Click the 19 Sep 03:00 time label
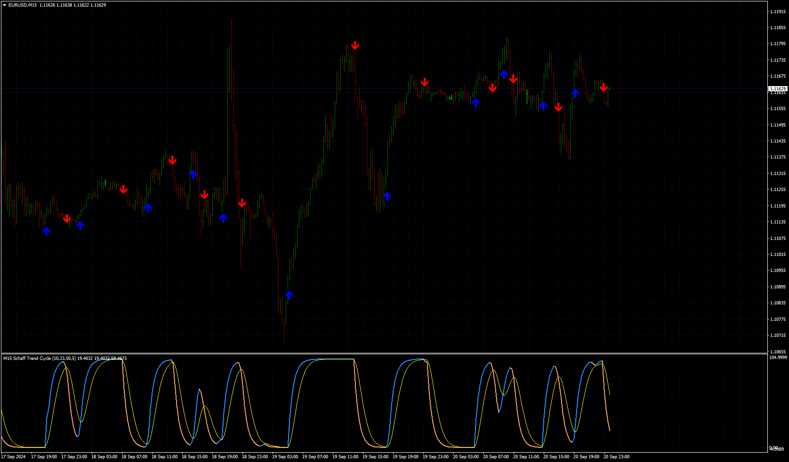Screen dimensions: 789x462 pyautogui.click(x=285, y=457)
